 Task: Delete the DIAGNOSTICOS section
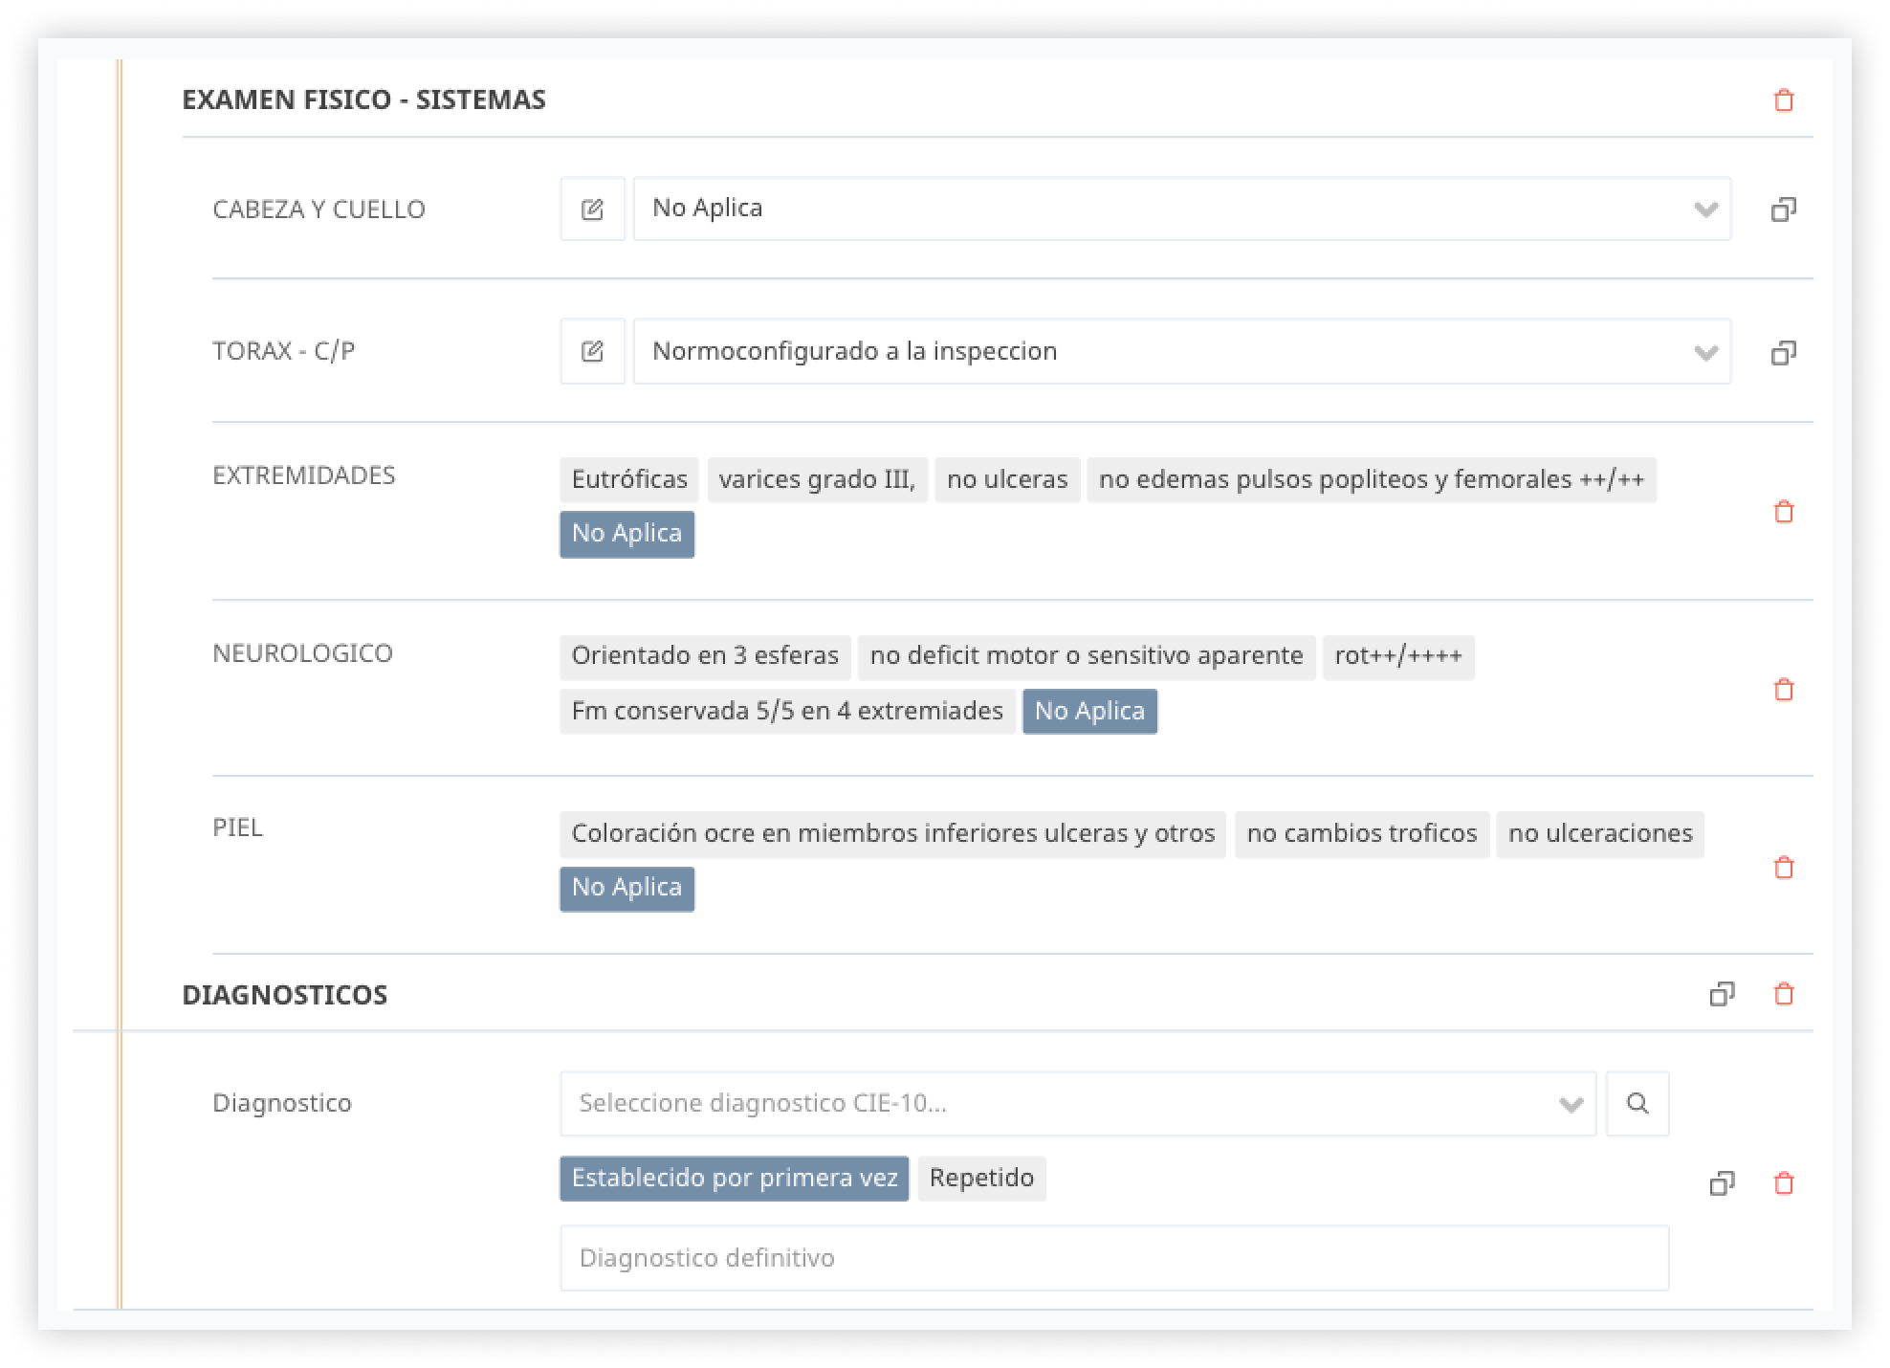[1783, 994]
